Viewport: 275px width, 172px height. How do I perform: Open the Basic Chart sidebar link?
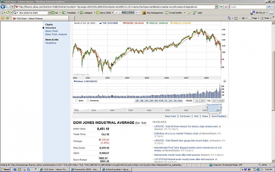pos(51,31)
